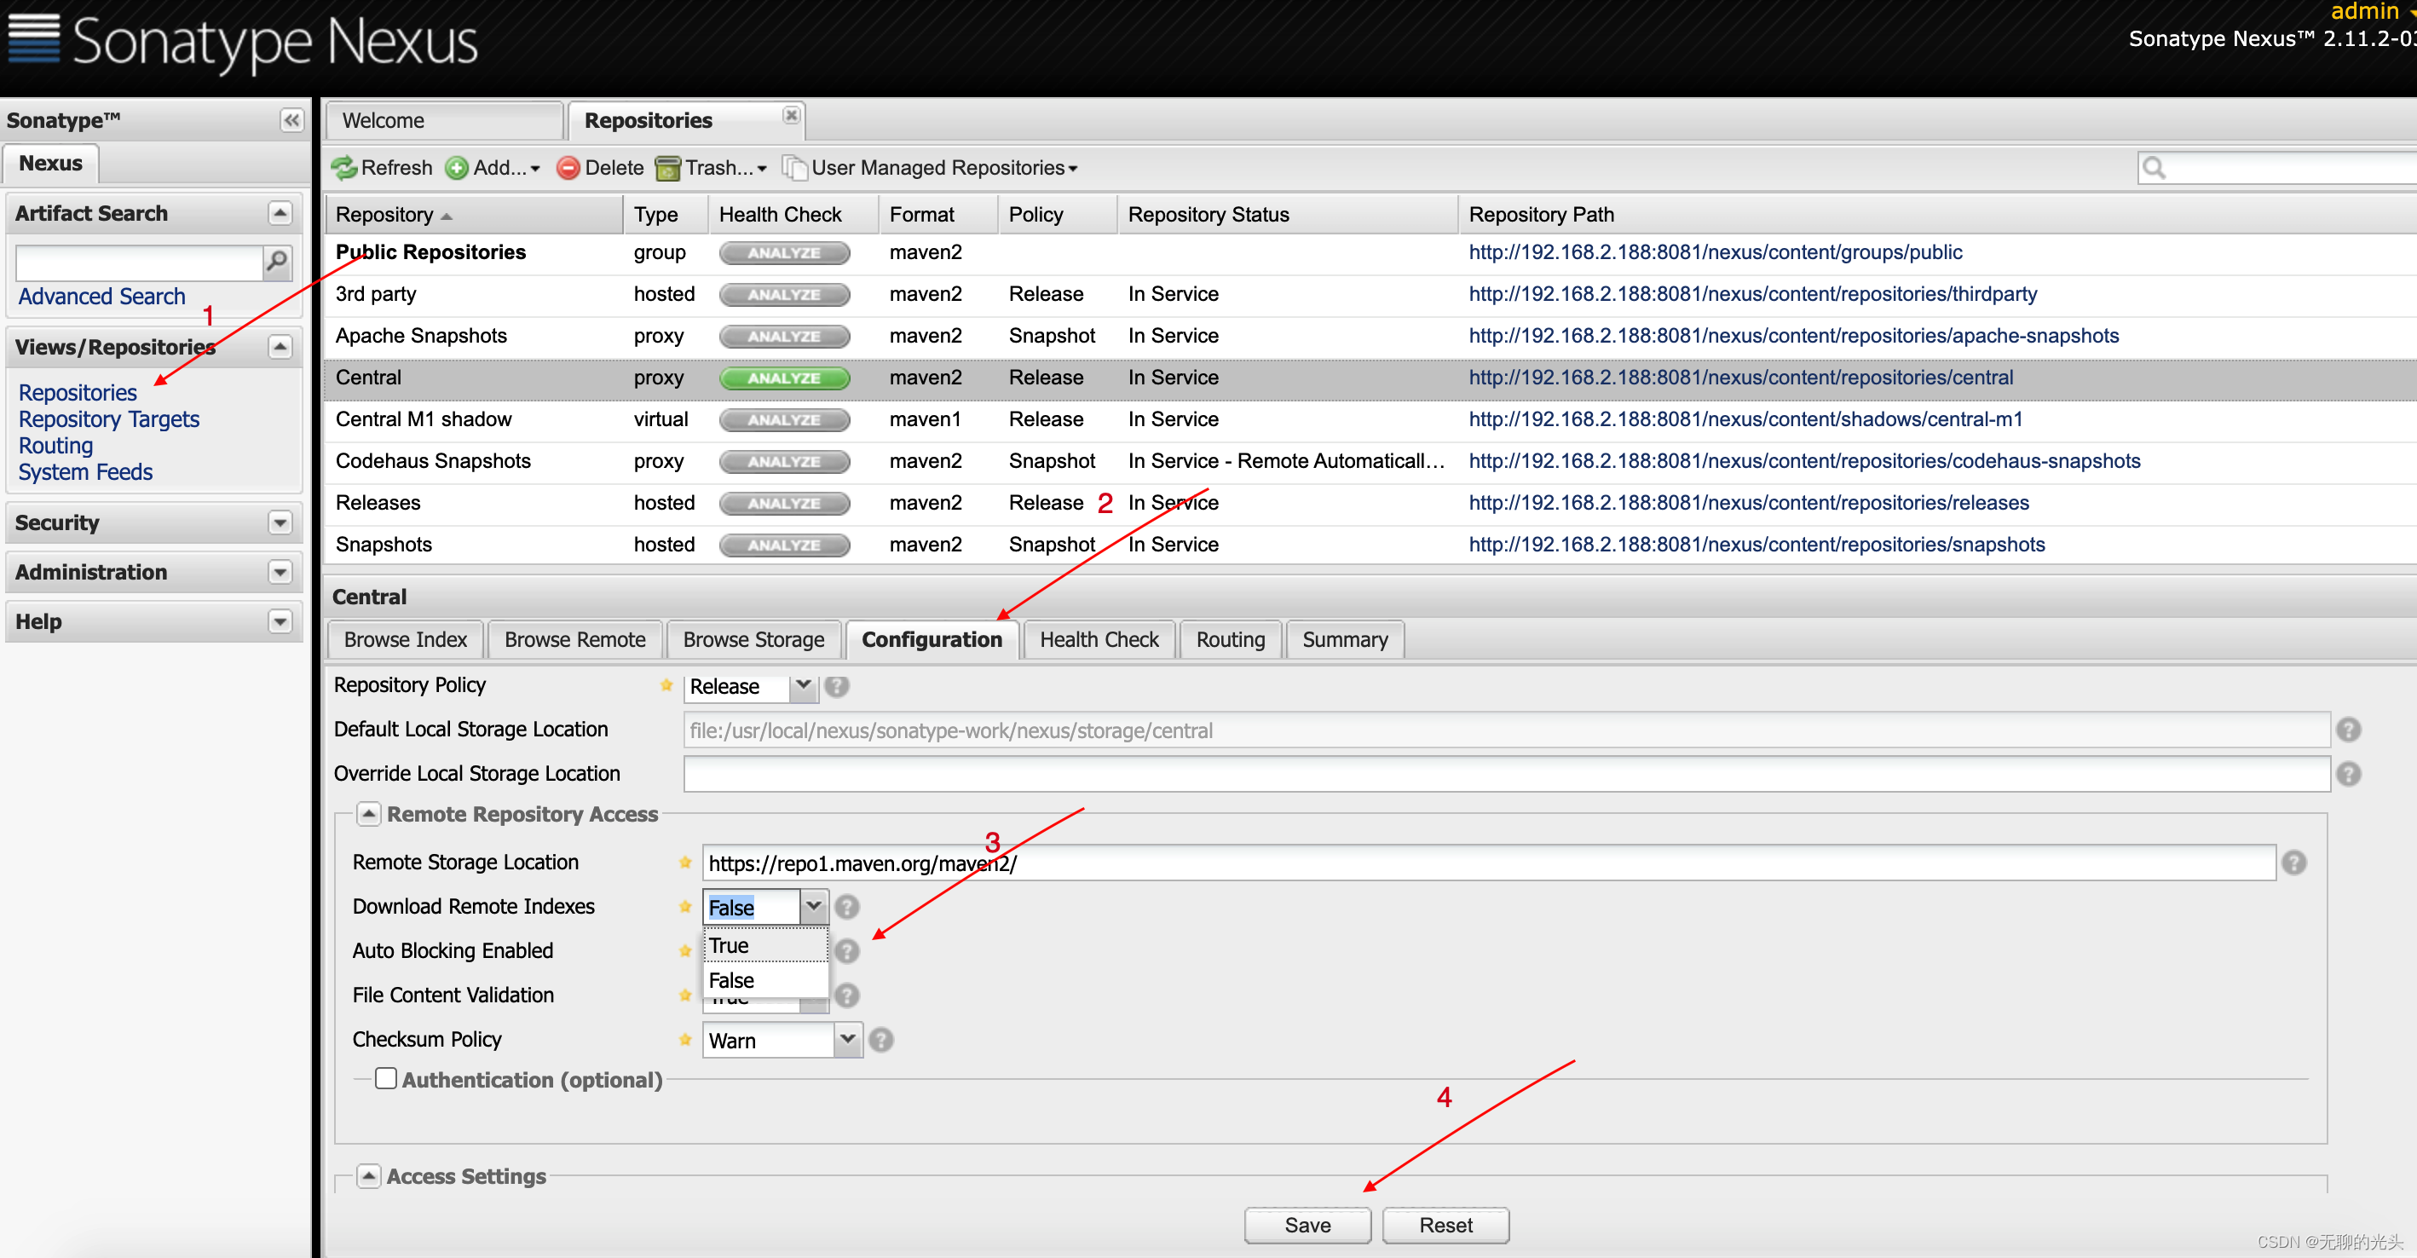Click the Delete repository button
The width and height of the screenshot is (2417, 1258).
tap(601, 168)
